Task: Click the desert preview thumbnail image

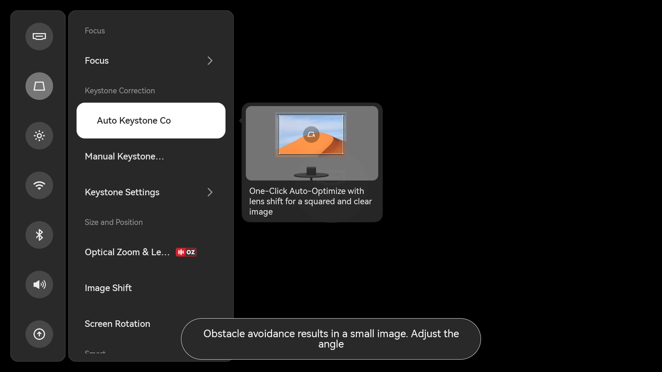Action: pos(311,143)
